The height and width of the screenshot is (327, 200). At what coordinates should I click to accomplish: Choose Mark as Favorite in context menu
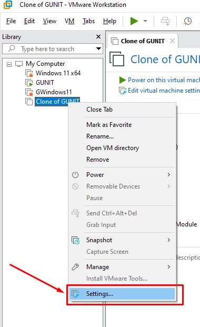click(x=123, y=125)
